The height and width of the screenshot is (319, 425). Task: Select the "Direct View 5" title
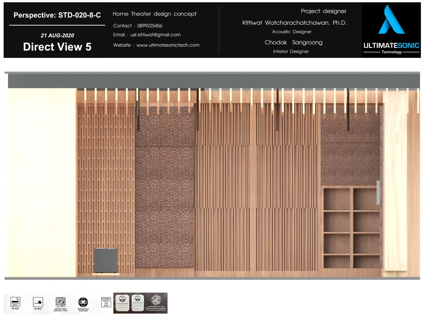(57, 47)
